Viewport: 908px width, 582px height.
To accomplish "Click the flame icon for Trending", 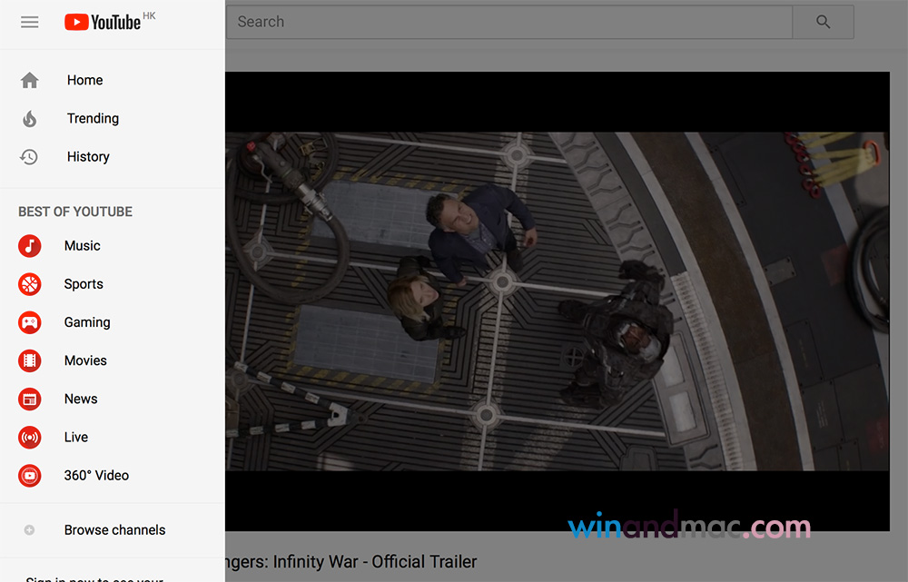I will [30, 119].
